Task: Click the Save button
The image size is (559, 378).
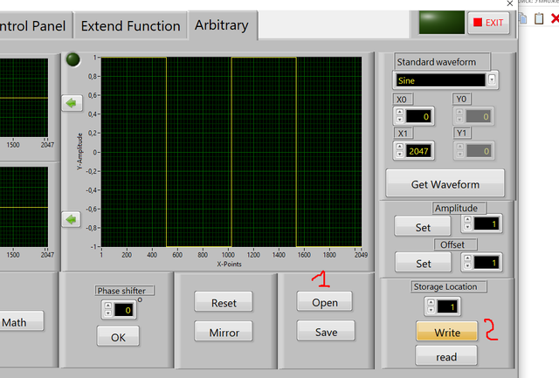Action: [x=326, y=331]
